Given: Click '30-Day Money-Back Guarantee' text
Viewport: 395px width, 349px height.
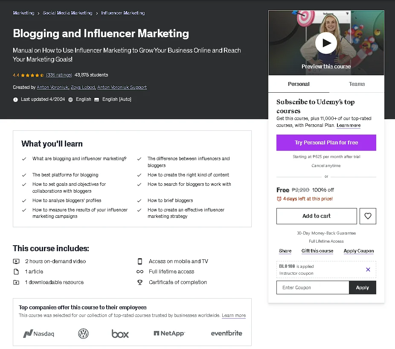Looking at the screenshot, I should pyautogui.click(x=326, y=233).
